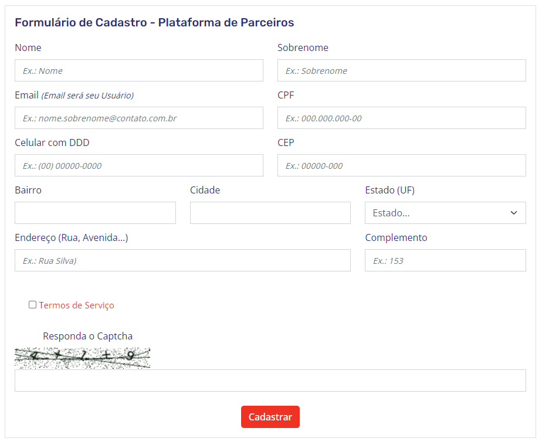The height and width of the screenshot is (445, 542).
Task: Click the Nome input field
Action: pyautogui.click(x=138, y=70)
